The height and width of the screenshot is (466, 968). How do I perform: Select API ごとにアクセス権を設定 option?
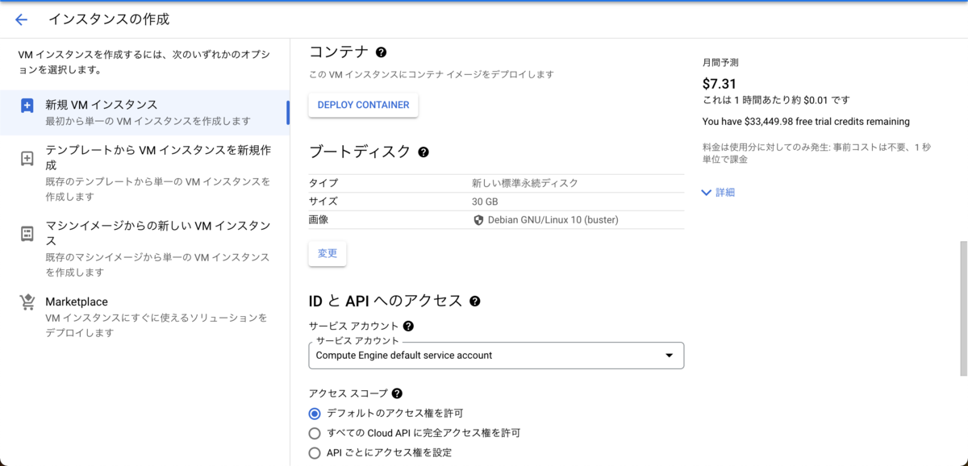(315, 453)
